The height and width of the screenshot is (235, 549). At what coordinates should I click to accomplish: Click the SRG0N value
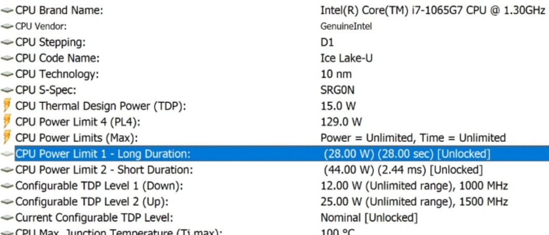tap(337, 90)
